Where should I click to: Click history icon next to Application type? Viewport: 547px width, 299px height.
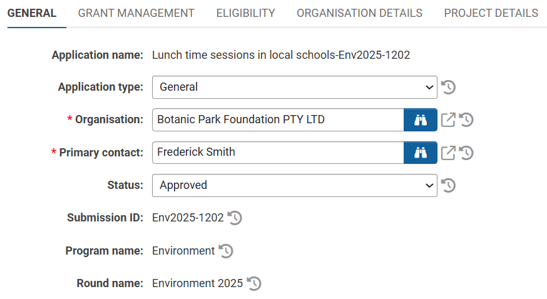[x=448, y=88]
